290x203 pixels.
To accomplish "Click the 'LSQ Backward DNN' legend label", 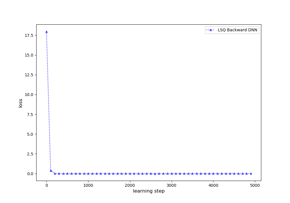I will pyautogui.click(x=237, y=30).
